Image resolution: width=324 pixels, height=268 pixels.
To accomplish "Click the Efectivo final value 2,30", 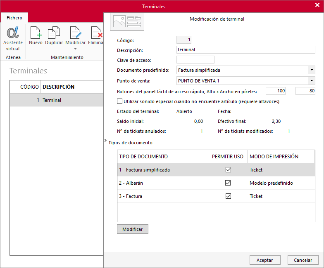I will pyautogui.click(x=276, y=121).
